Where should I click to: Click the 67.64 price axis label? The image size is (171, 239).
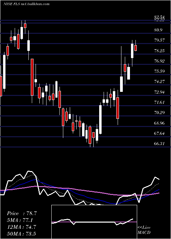pyautogui.click(x=159, y=133)
